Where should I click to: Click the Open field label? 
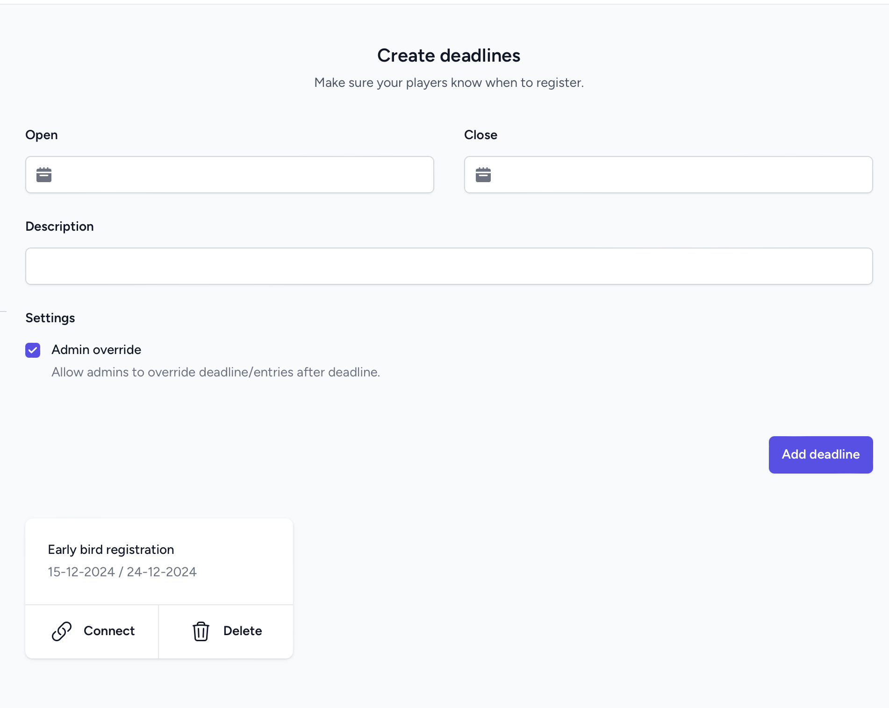click(x=42, y=135)
